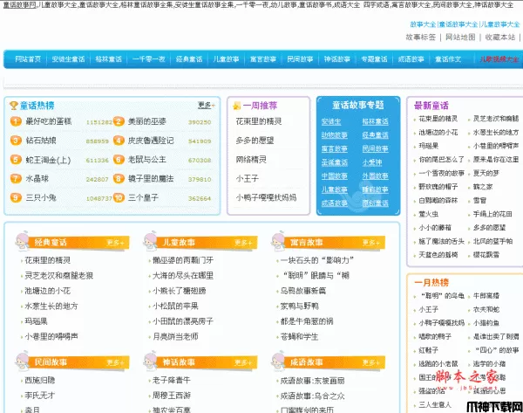
Task: Expand 更多 in the 童话热榜 panel
Action: [206, 105]
